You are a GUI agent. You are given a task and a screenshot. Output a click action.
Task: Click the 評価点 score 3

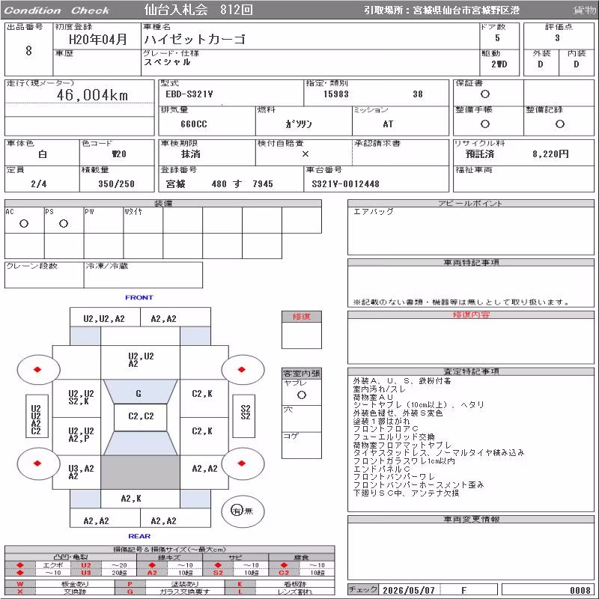[x=557, y=38]
